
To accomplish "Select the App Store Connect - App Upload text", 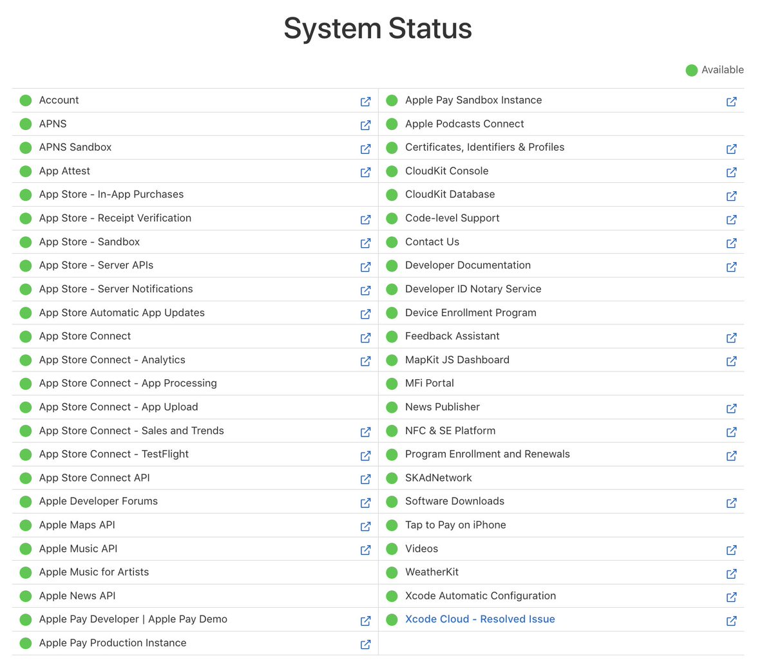I will click(x=119, y=407).
